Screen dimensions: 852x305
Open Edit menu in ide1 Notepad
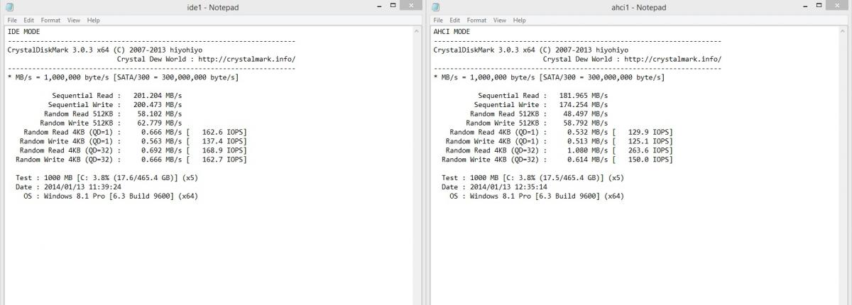[29, 21]
